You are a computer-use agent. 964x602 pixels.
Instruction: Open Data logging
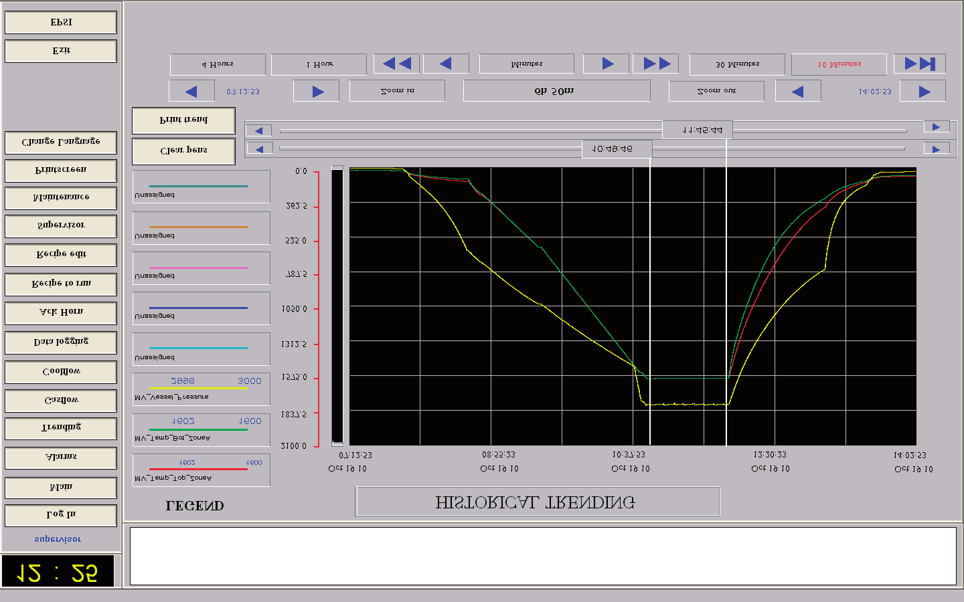click(x=61, y=342)
